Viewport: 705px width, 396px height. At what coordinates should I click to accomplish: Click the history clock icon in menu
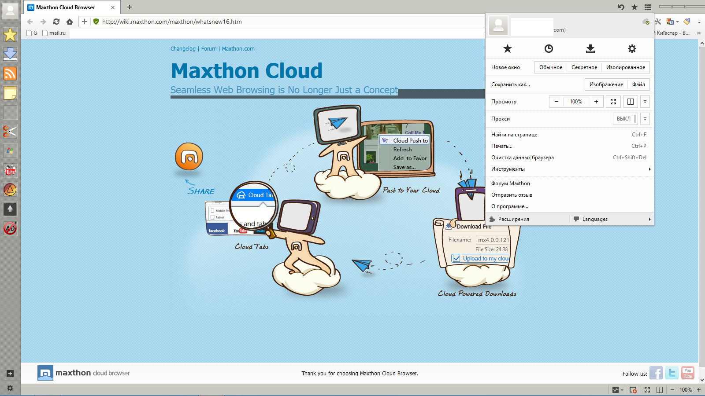point(549,49)
